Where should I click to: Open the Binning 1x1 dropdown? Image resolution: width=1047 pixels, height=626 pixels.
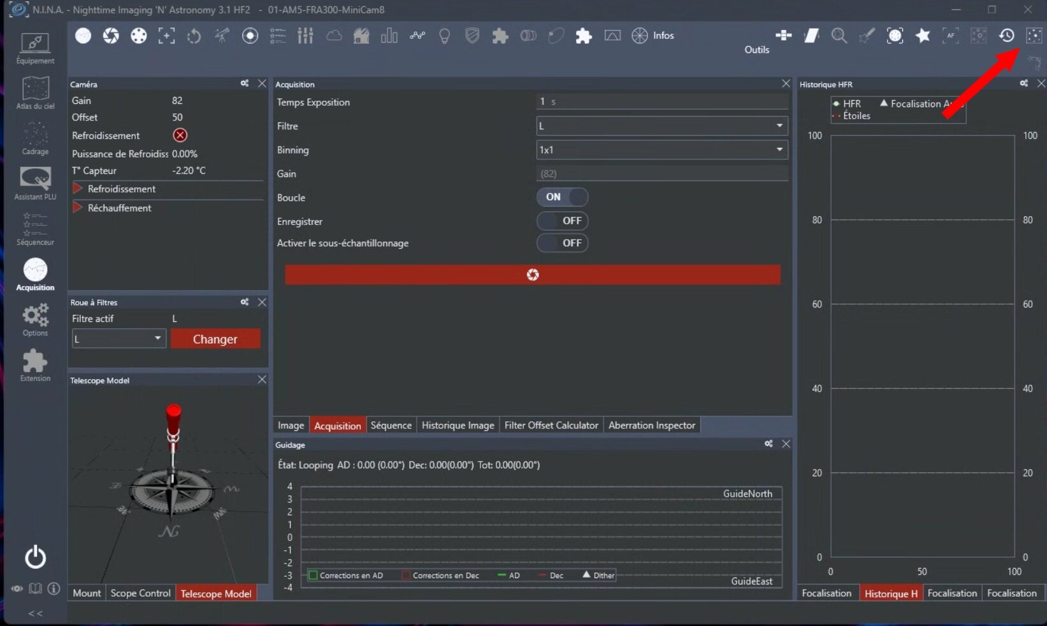click(x=661, y=150)
